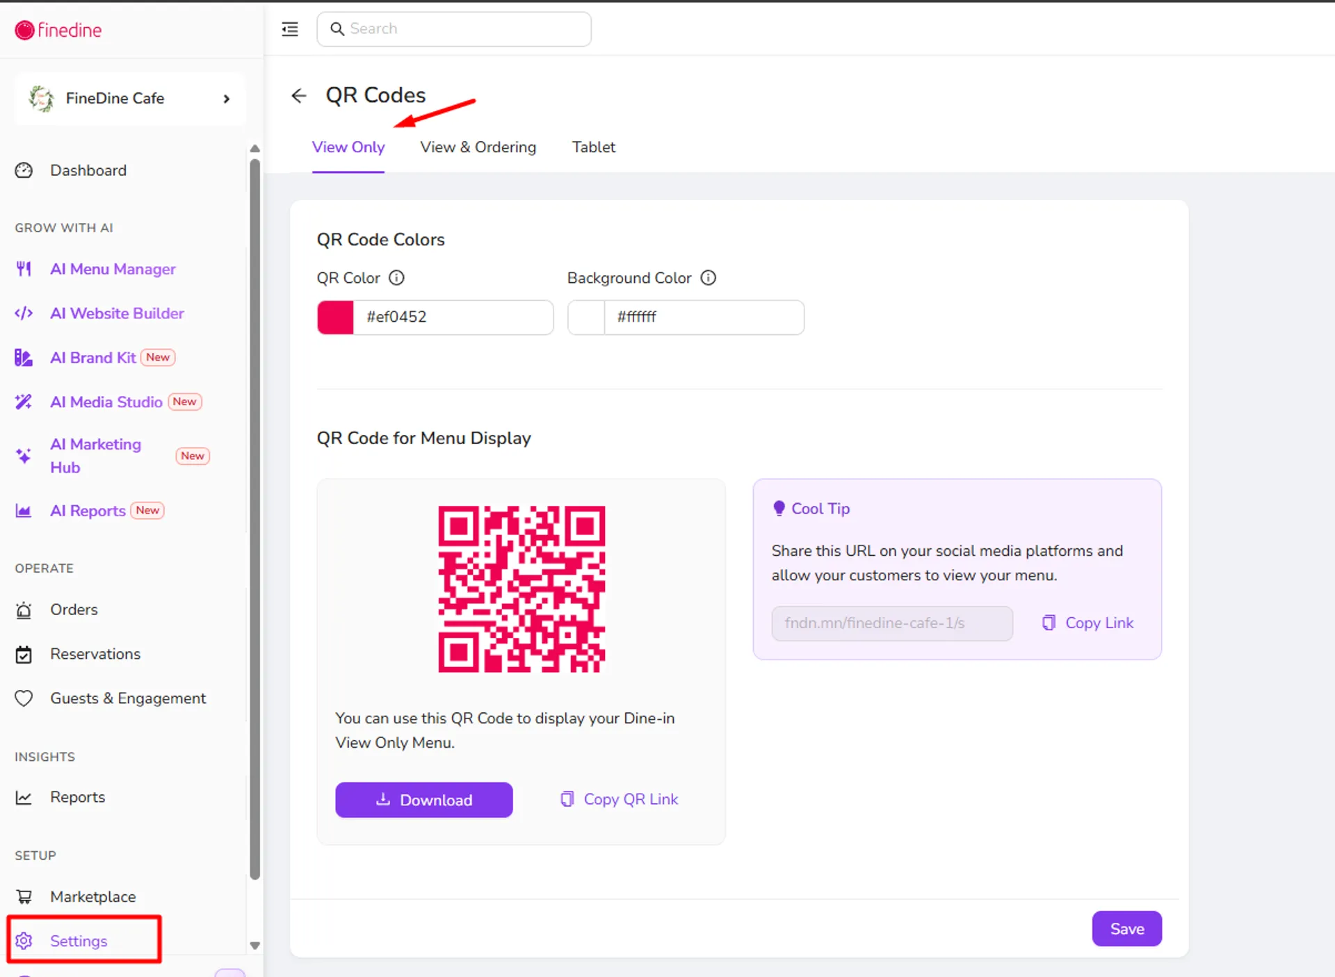Image resolution: width=1335 pixels, height=977 pixels.
Task: Switch to the View Only tab
Action: coord(348,147)
